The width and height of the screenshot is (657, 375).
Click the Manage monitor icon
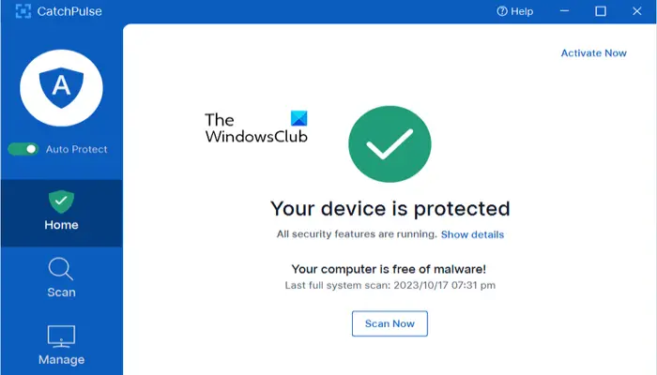tap(61, 336)
